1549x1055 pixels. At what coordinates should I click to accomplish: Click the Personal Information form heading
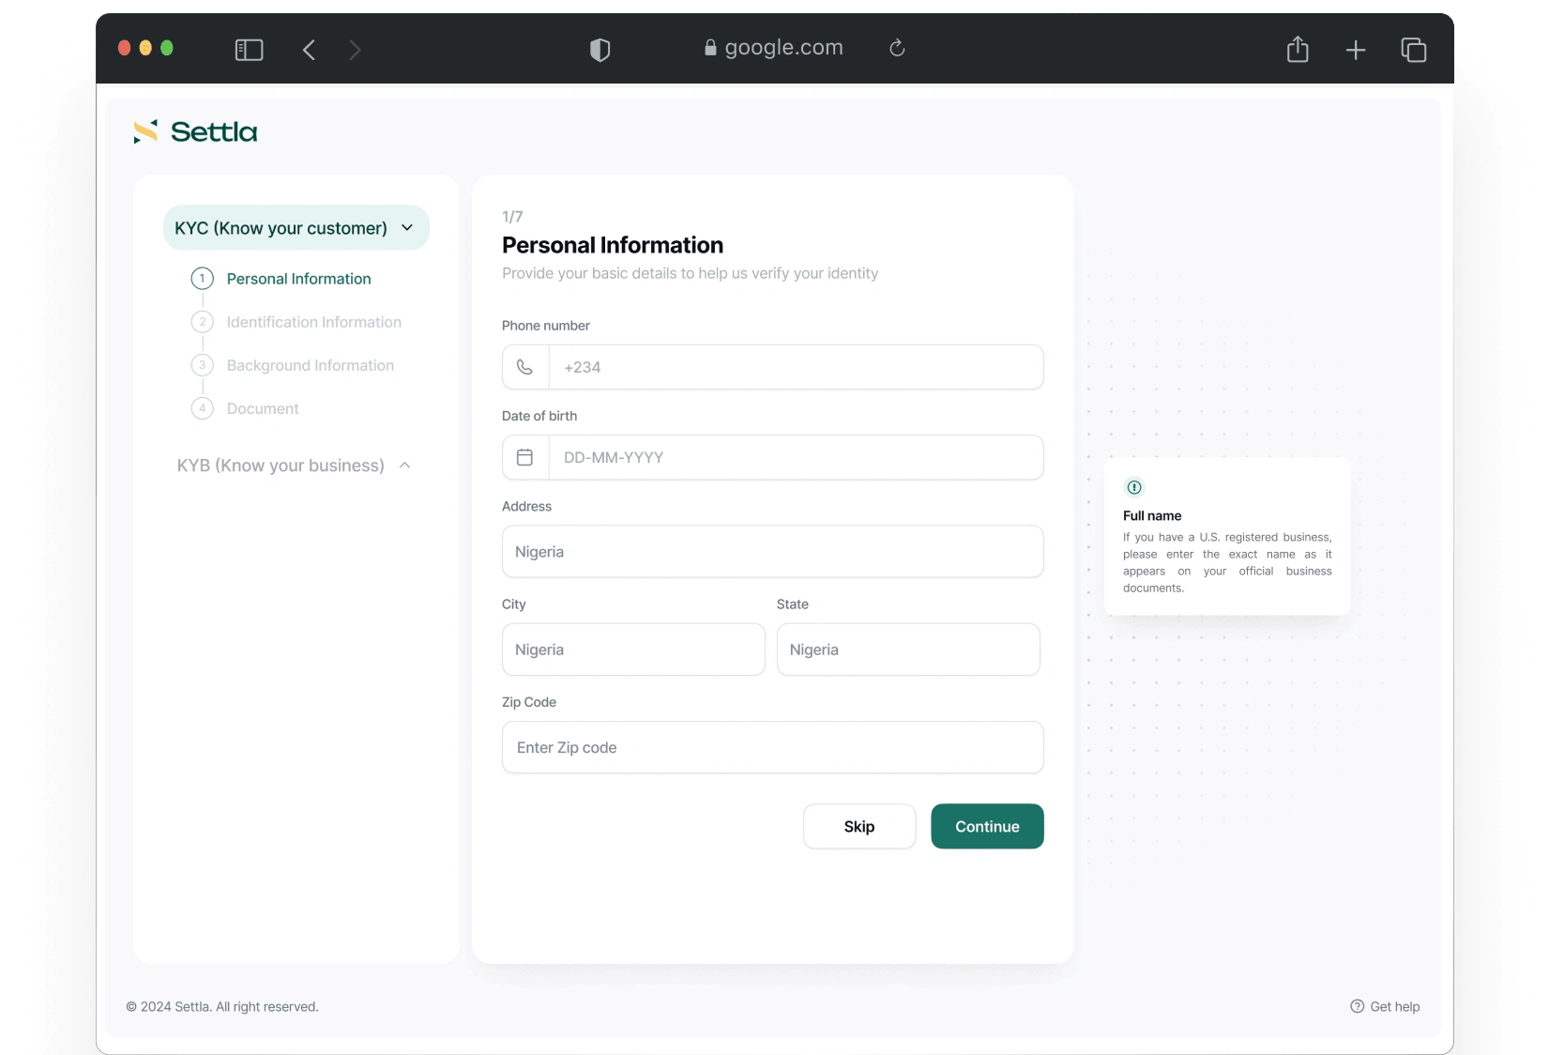613,245
